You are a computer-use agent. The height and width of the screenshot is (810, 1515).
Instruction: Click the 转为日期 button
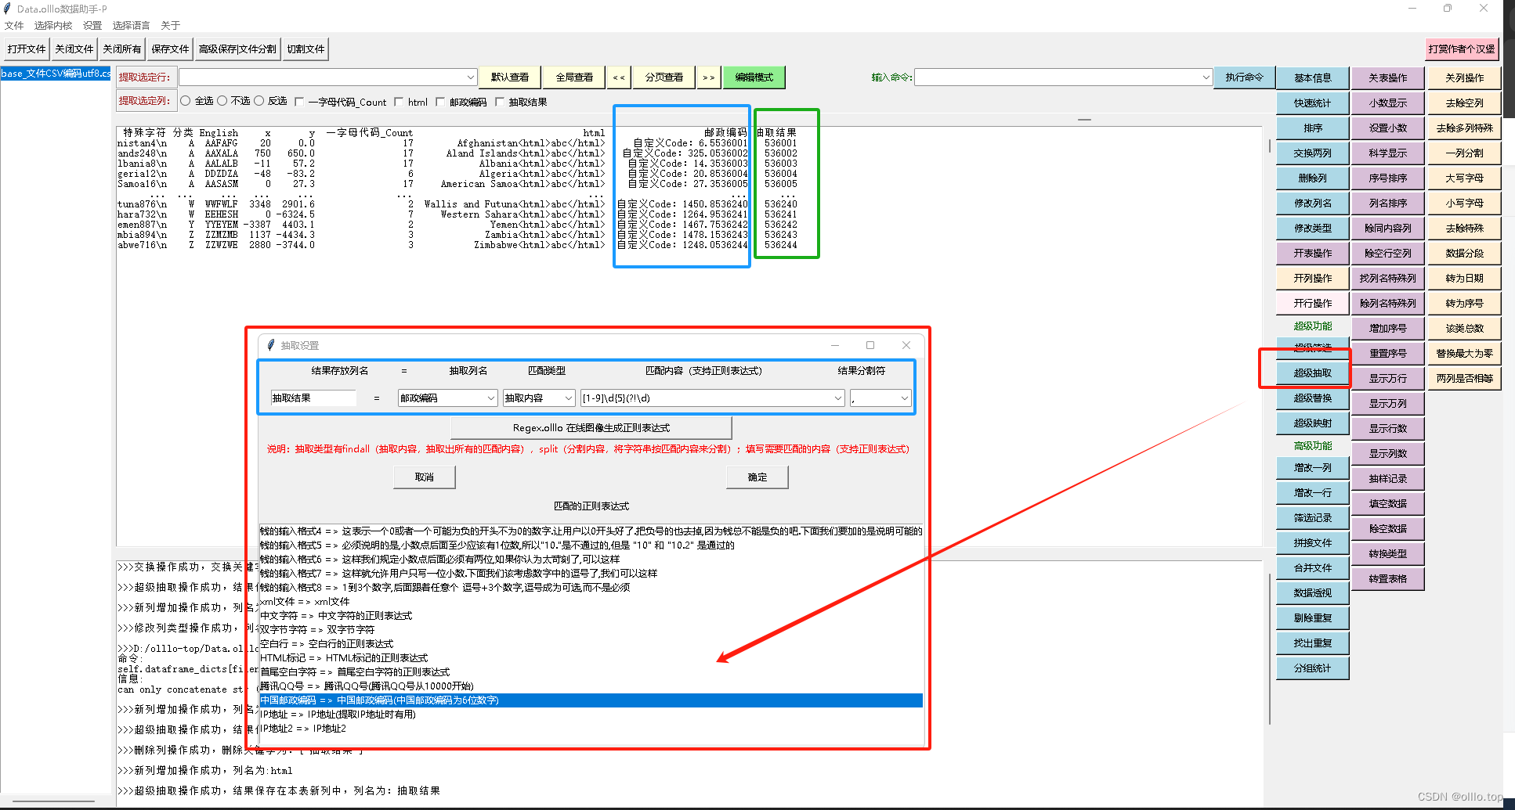[1464, 279]
